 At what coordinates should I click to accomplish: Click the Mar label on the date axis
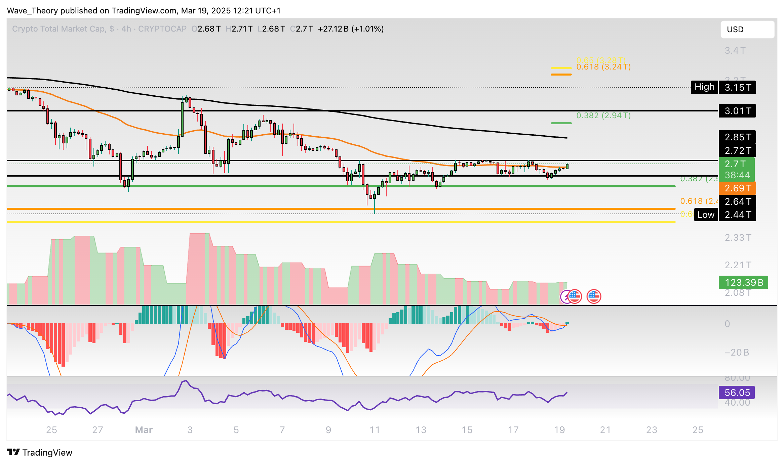[x=144, y=429]
